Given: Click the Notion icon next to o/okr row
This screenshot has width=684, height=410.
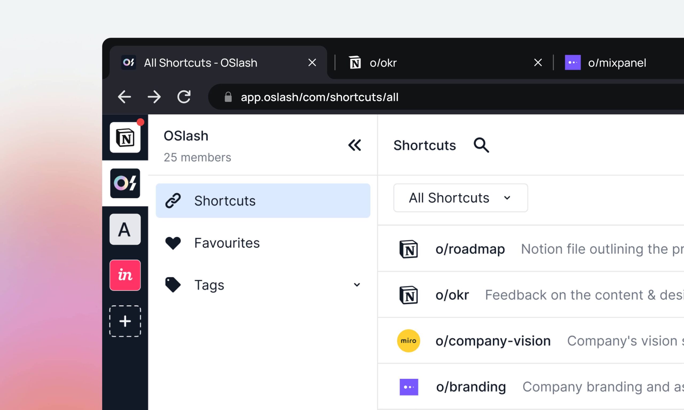Looking at the screenshot, I should point(409,295).
